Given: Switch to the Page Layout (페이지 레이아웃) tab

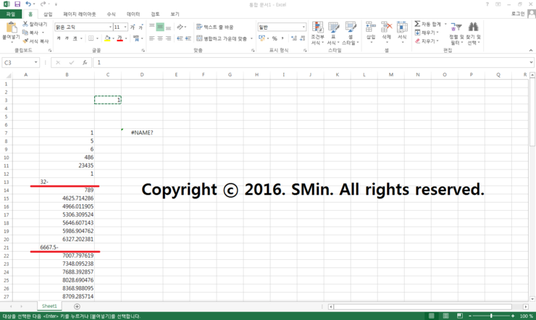Looking at the screenshot, I should [79, 14].
